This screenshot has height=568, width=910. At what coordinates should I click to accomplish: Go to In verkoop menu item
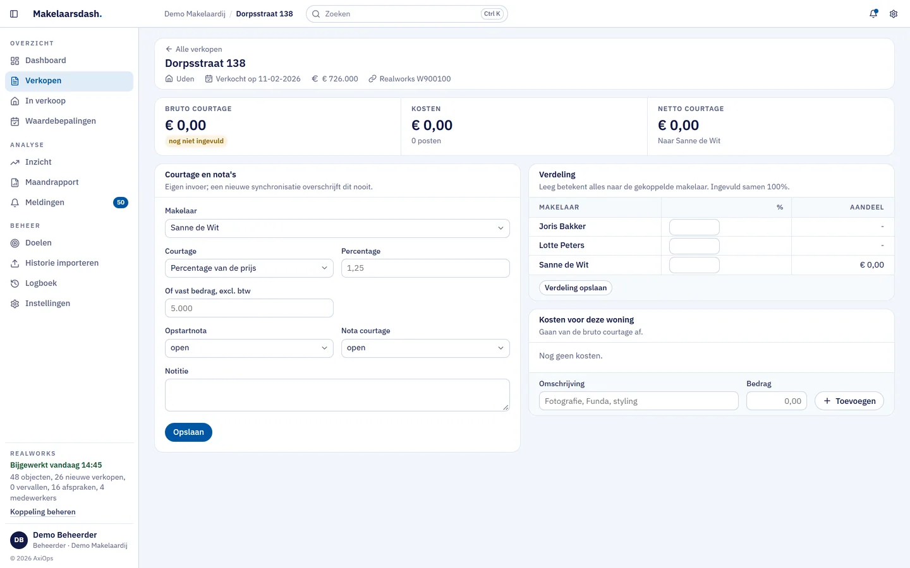(69, 101)
